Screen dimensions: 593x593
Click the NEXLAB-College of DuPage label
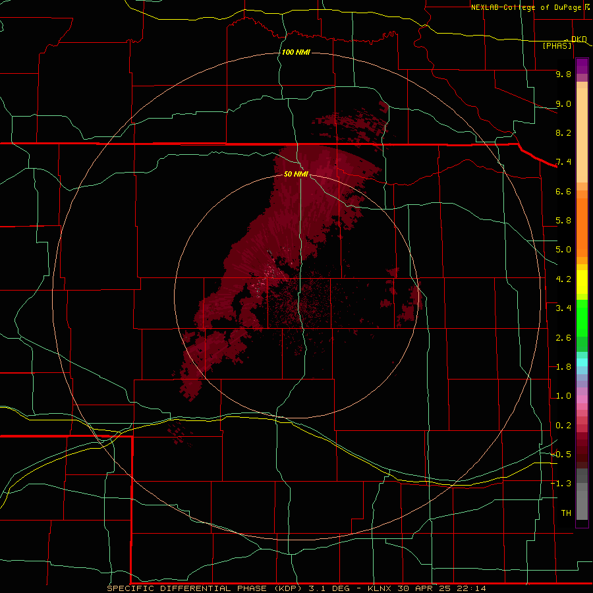coord(526,7)
